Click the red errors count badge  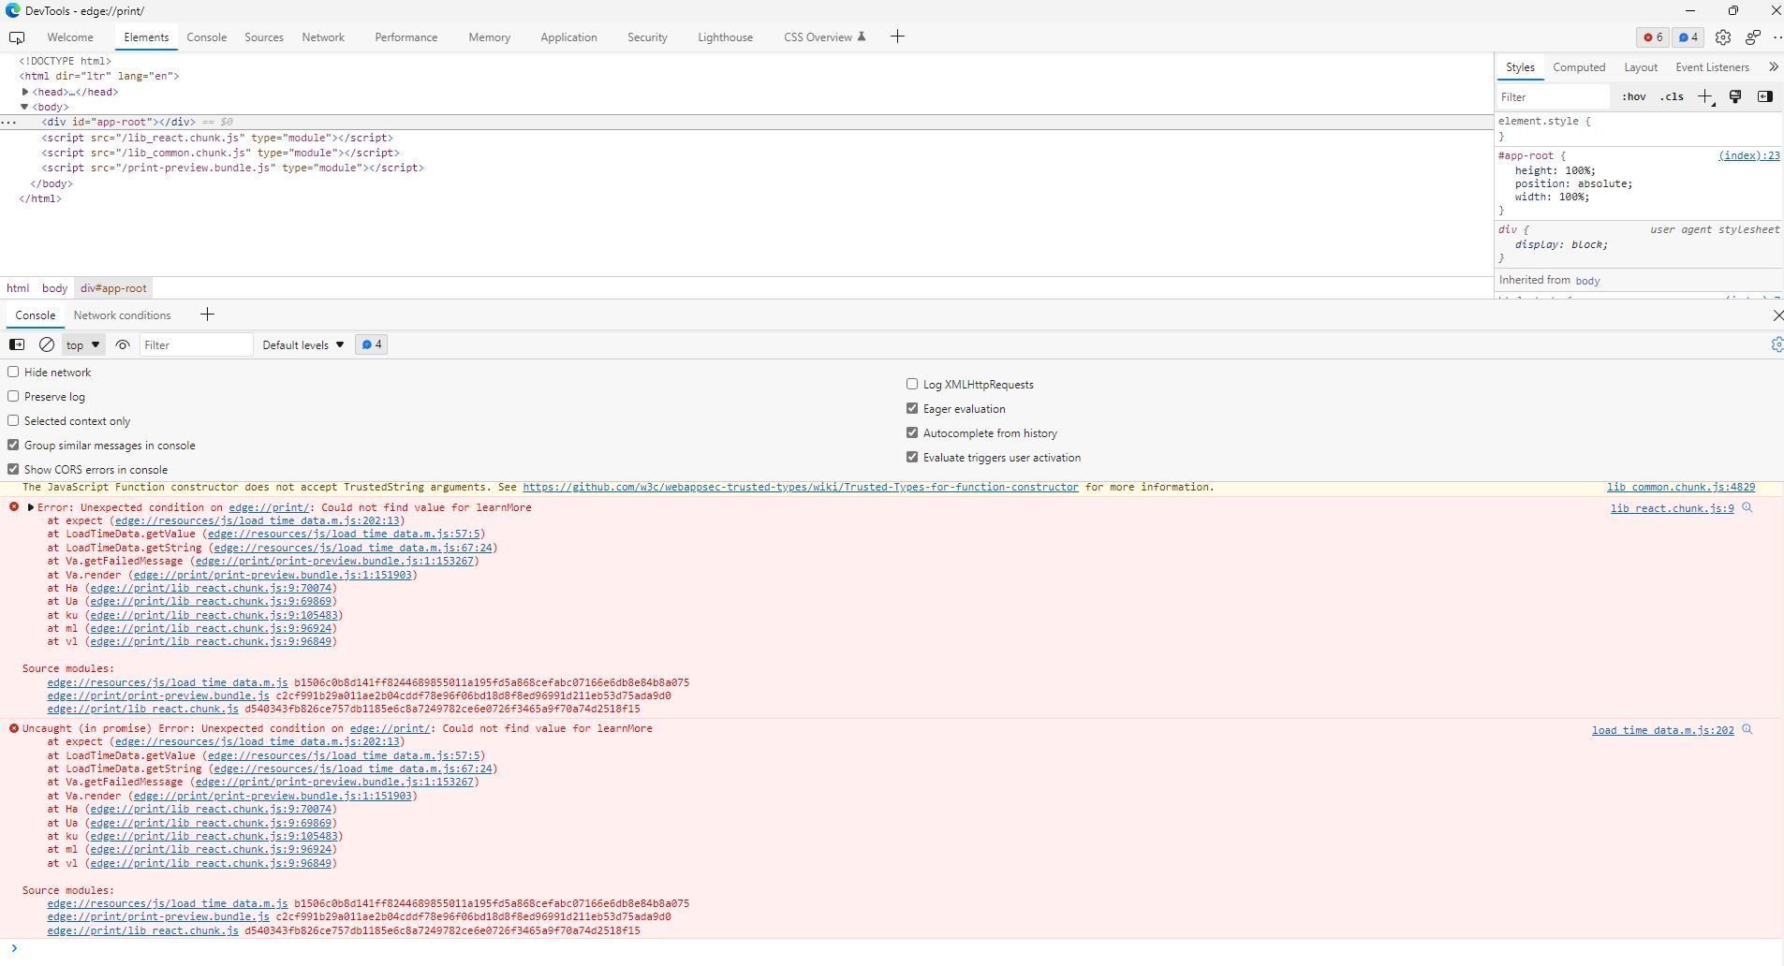(1653, 37)
